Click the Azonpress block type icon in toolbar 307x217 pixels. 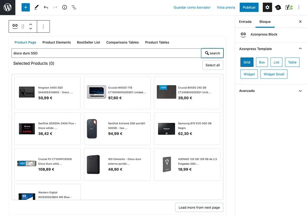(15, 26)
